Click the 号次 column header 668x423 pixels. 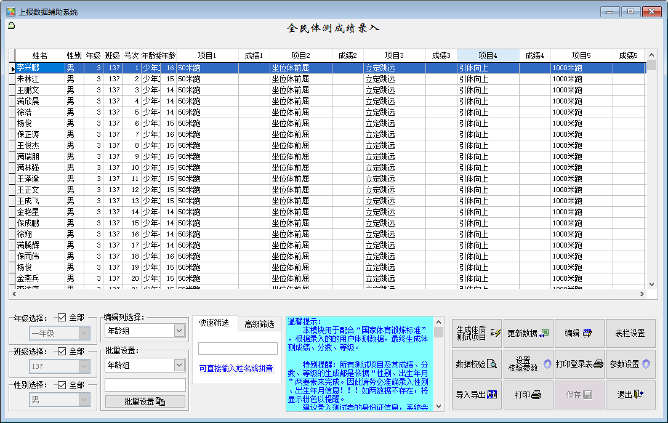click(131, 55)
